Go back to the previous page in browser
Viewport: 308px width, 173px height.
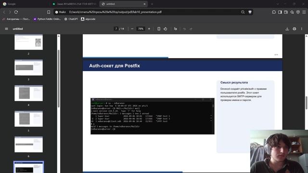[4, 12]
